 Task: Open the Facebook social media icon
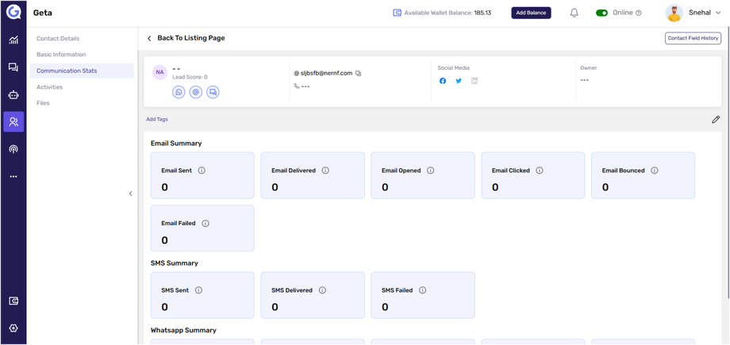[x=443, y=81]
